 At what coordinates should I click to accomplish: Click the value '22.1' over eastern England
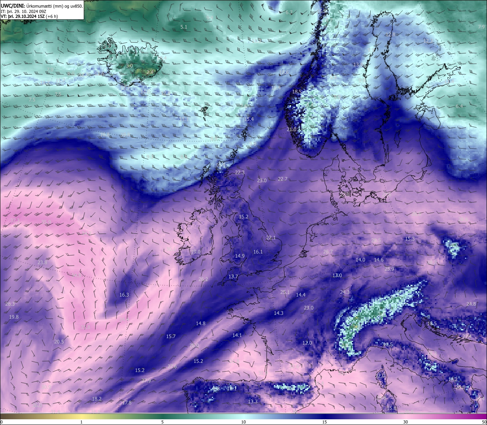point(271,238)
